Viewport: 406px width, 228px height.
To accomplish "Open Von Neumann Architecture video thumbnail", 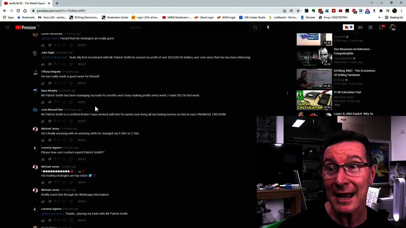I will (314, 57).
